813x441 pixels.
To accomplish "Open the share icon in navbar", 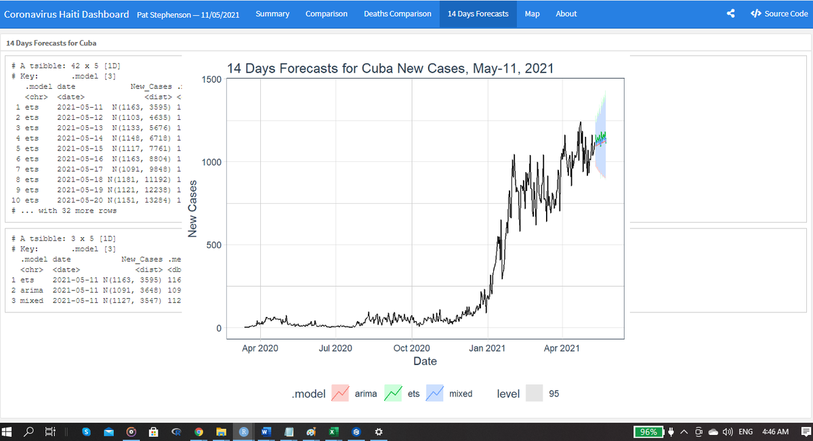I will (730, 14).
